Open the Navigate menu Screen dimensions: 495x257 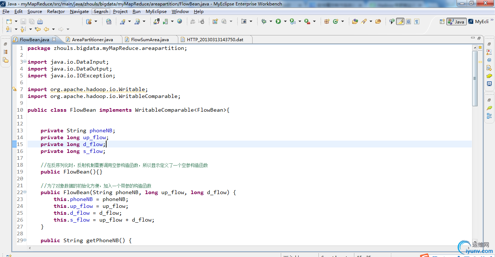coord(79,12)
